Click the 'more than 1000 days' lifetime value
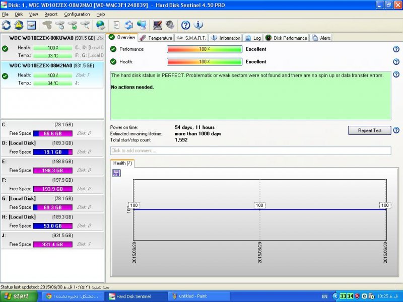Image resolution: width=403 pixels, height=302 pixels. 198,134
